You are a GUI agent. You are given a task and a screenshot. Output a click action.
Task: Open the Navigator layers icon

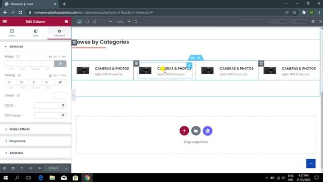13,168
